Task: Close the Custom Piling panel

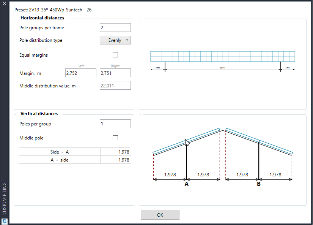Action: point(5,3)
